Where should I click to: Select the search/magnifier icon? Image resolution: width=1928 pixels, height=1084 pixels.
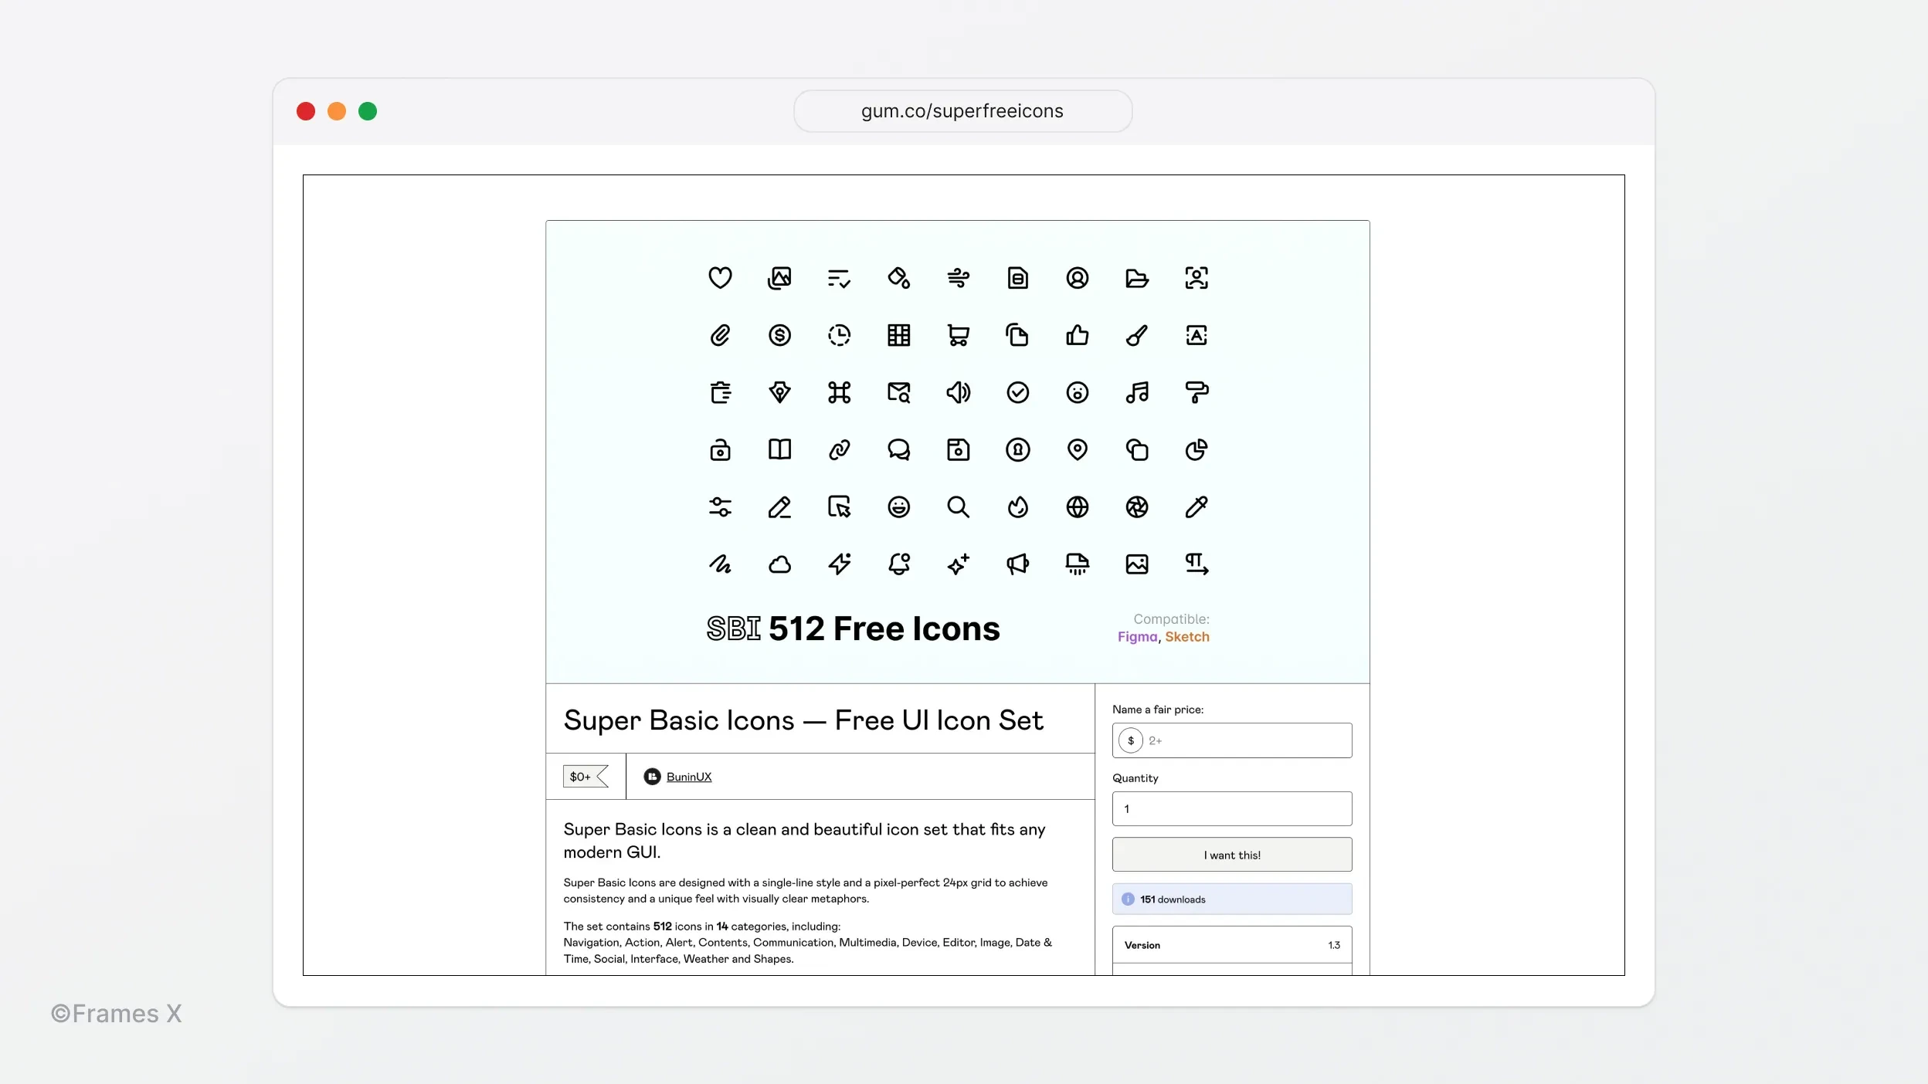coord(957,507)
